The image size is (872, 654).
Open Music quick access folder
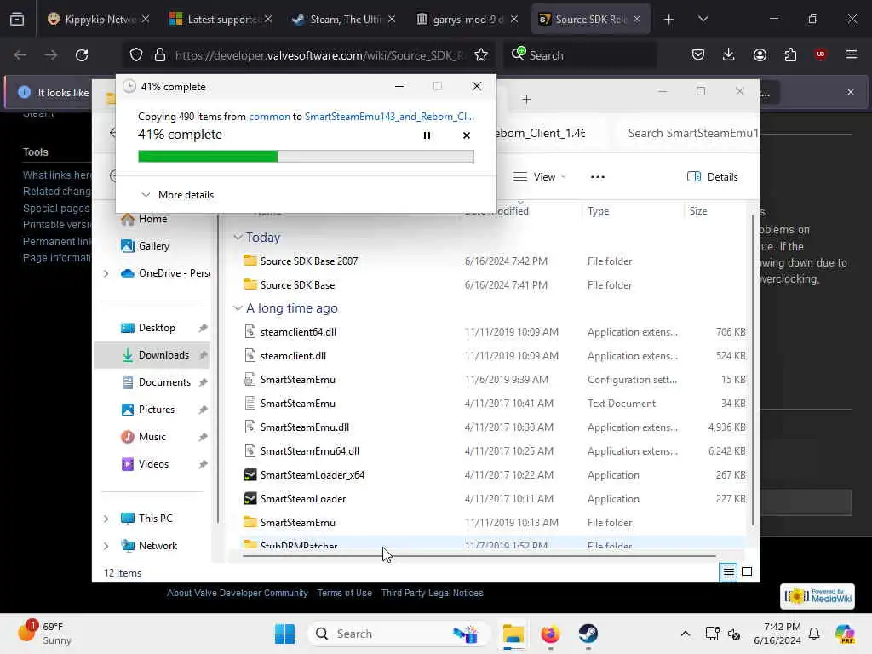[152, 437]
